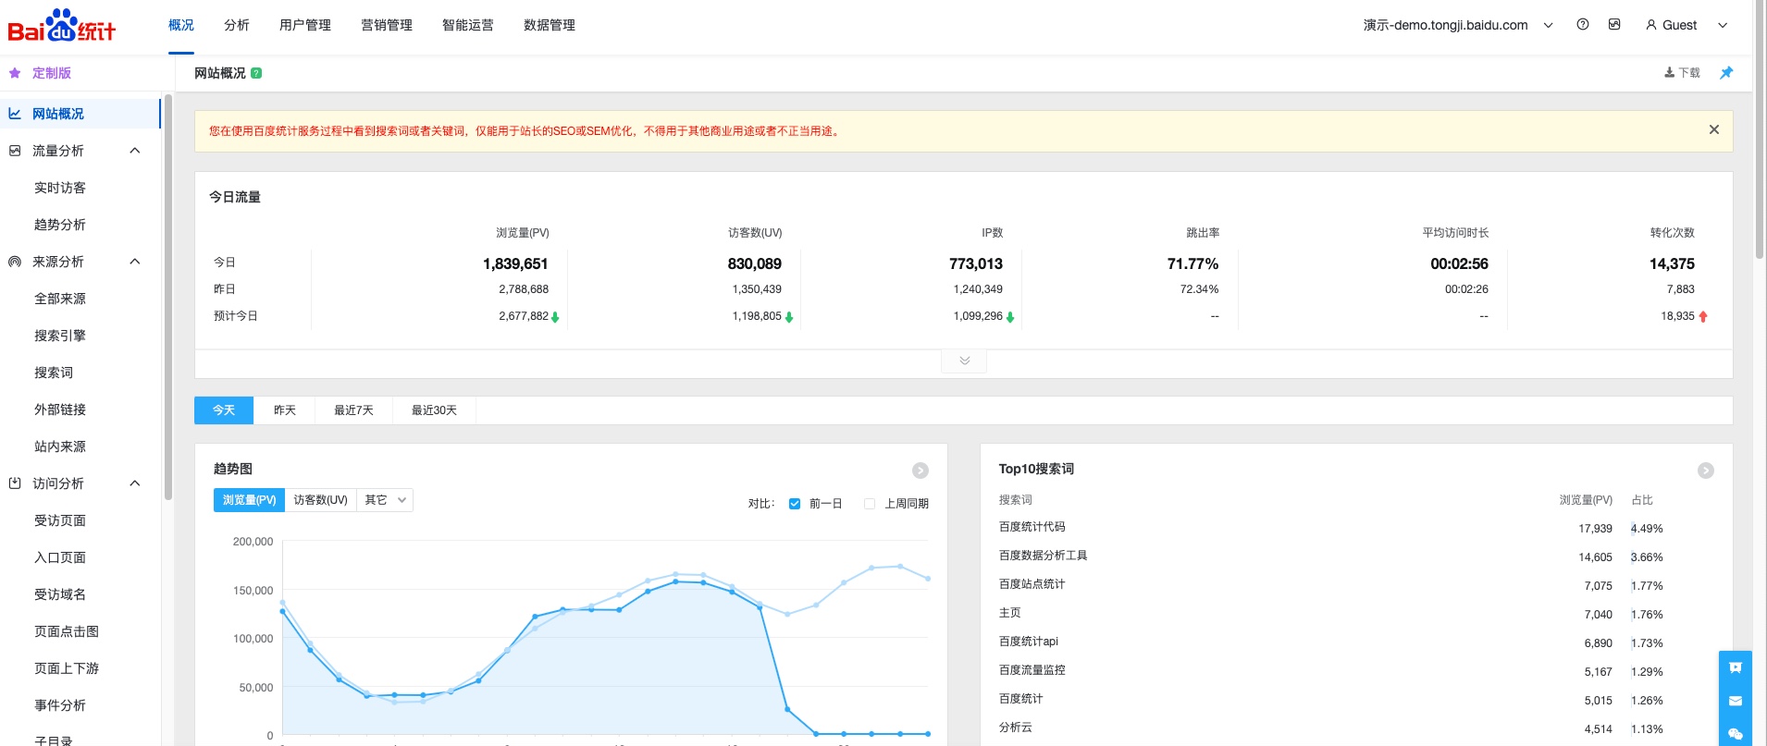Viewport: 1767px width, 746px height.
Task: Open 外部链接 in the sidebar
Action: (x=60, y=410)
